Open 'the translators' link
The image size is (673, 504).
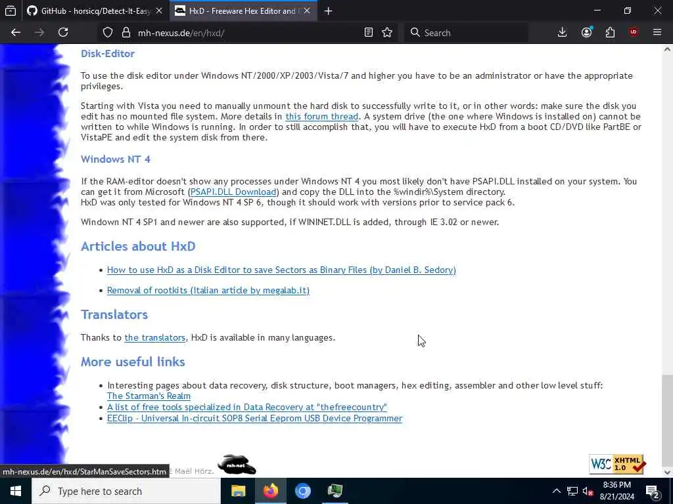(x=155, y=338)
